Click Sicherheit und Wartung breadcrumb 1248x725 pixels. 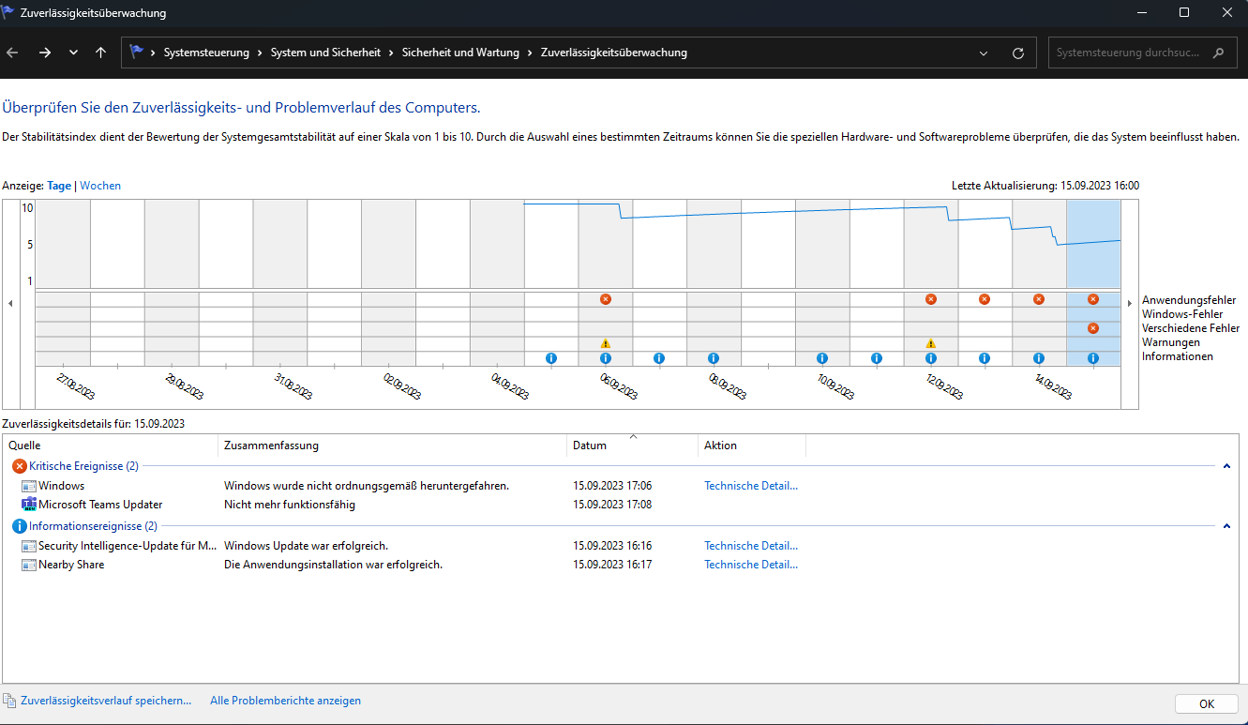point(460,53)
